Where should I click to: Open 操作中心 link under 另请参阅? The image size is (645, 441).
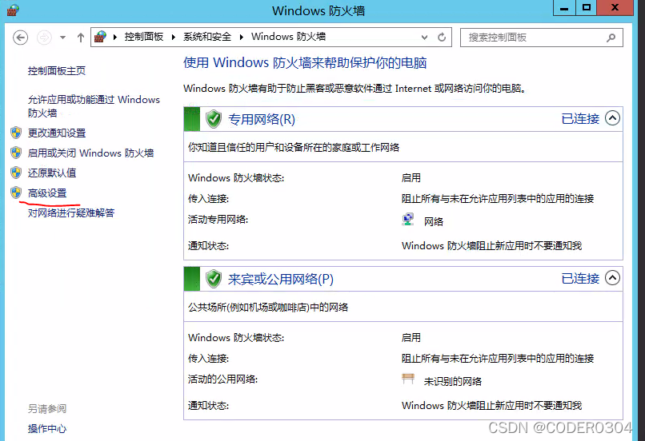pos(47,429)
